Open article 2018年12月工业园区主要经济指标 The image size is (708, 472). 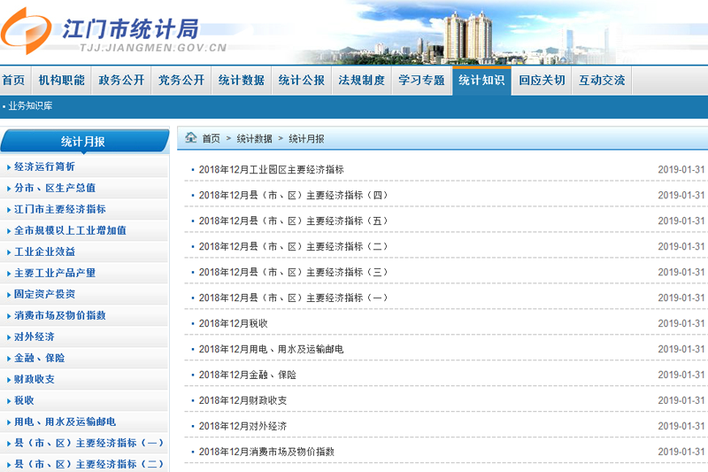272,169
